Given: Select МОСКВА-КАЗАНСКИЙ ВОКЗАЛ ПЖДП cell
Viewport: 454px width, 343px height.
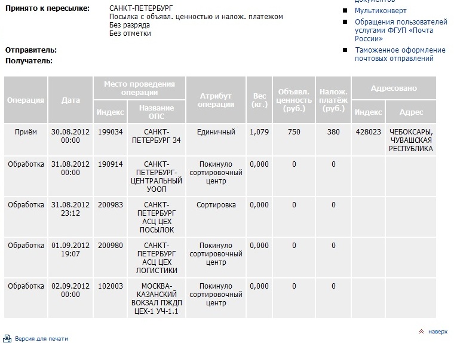Looking at the screenshot, I should (157, 298).
